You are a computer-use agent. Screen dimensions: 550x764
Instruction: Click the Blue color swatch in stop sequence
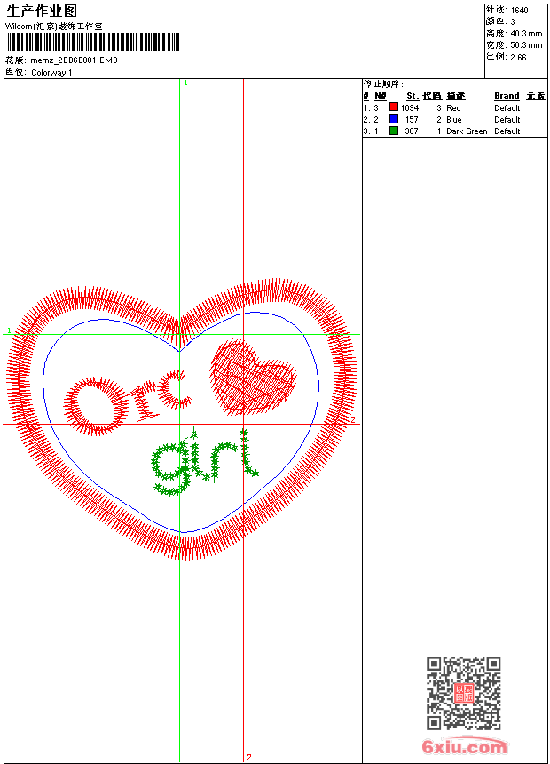394,119
